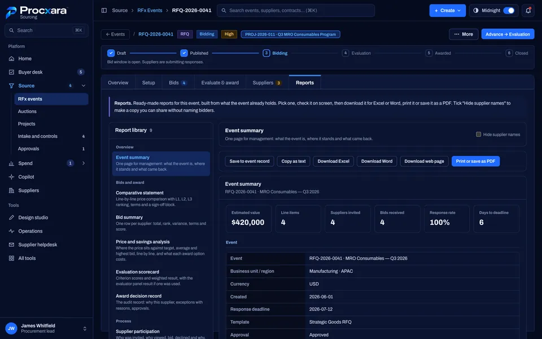The width and height of the screenshot is (542, 339).
Task: Open RFx events in sidebar
Action: click(51, 99)
